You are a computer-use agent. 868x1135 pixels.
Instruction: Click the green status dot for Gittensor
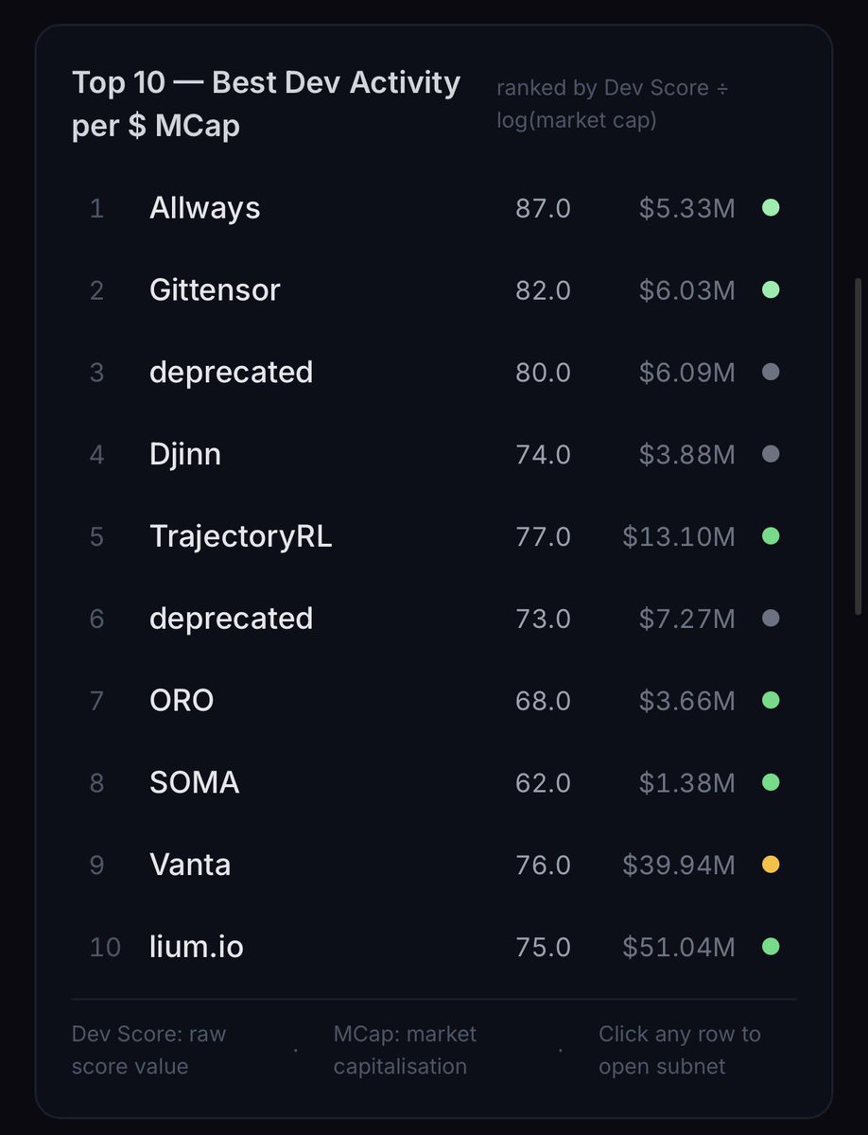[x=771, y=290]
